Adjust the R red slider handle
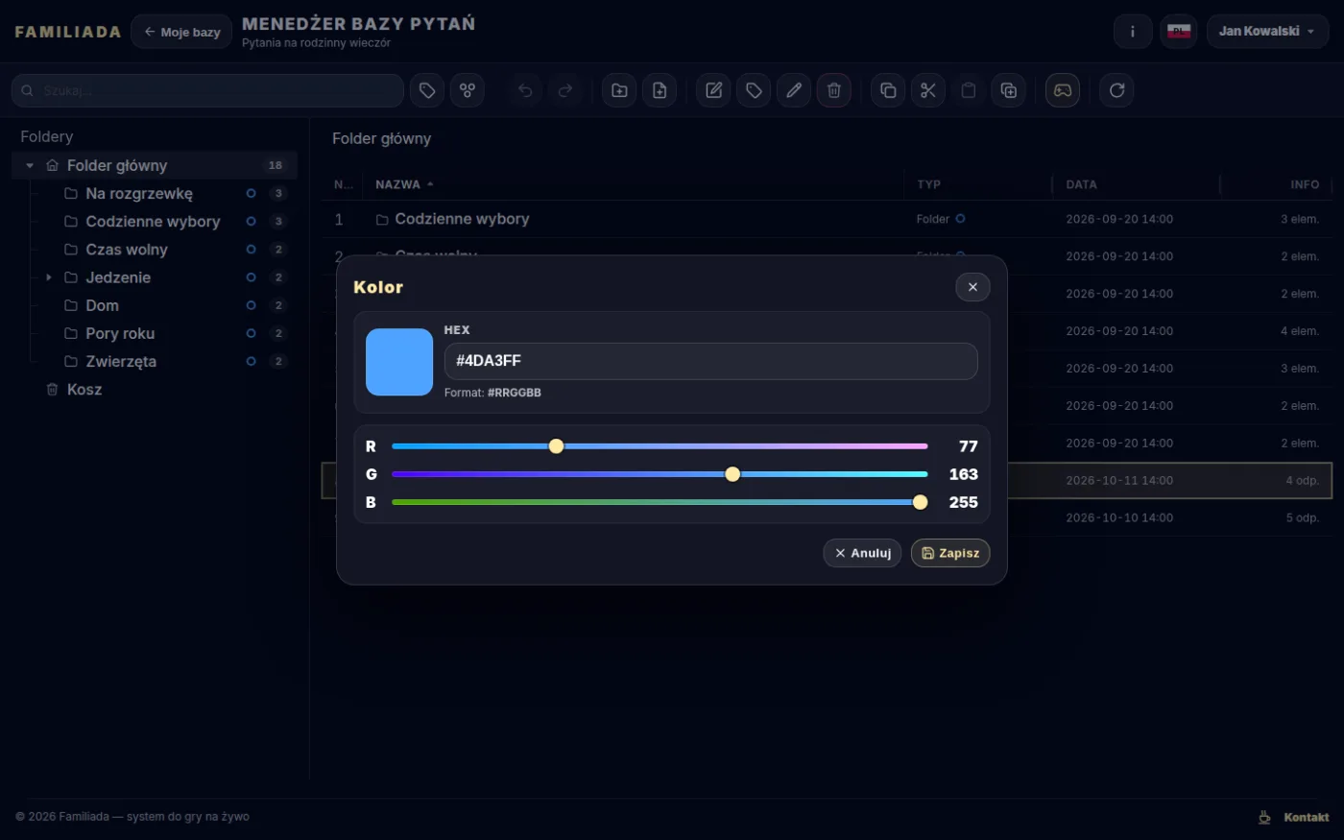 [556, 446]
